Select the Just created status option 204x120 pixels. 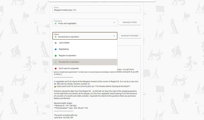[85, 43]
